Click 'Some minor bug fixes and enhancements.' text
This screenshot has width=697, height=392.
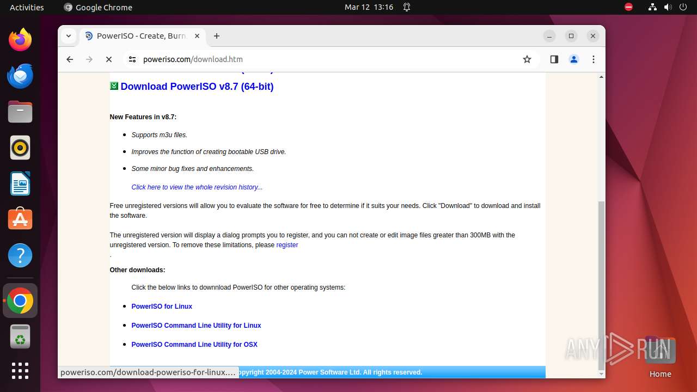193,169
